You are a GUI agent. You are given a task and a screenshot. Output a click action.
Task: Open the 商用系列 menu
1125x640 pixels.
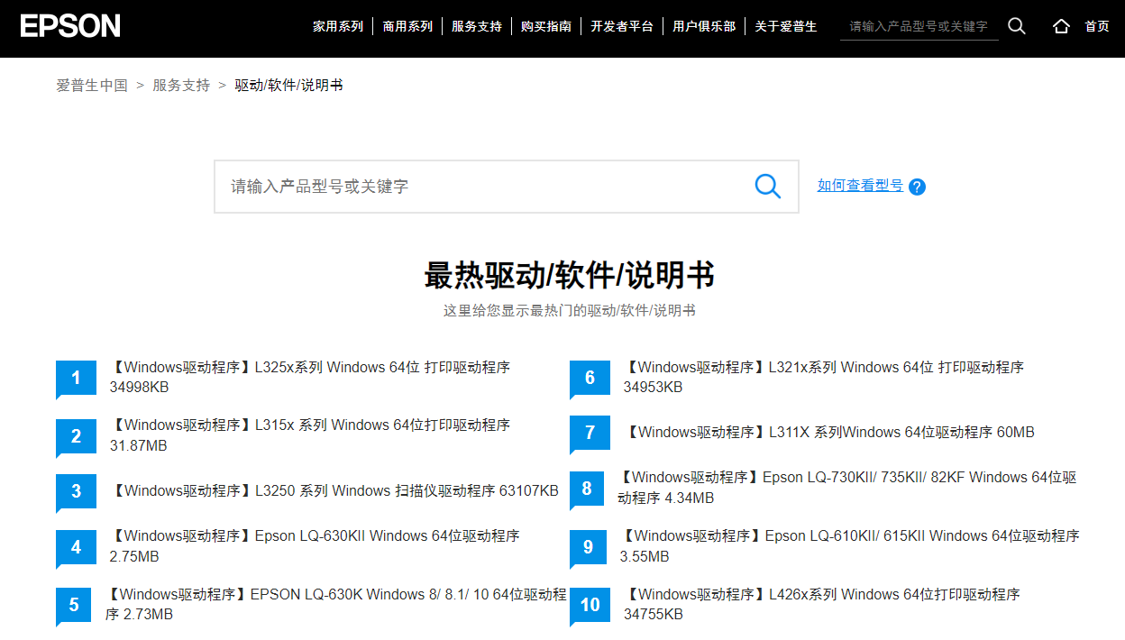[407, 26]
